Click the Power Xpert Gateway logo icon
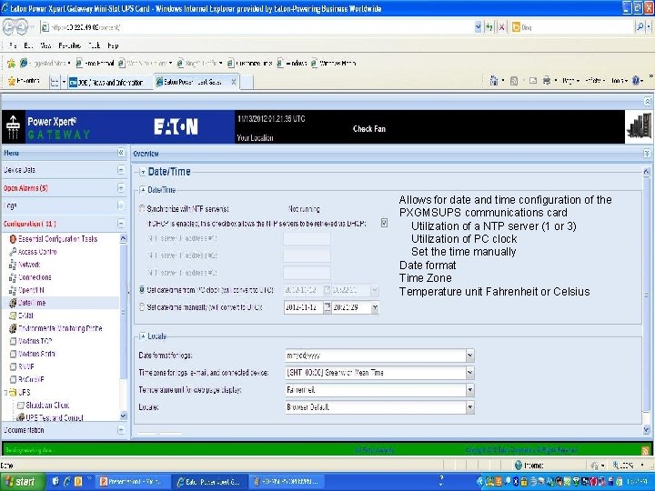655x491 pixels. pyautogui.click(x=14, y=127)
